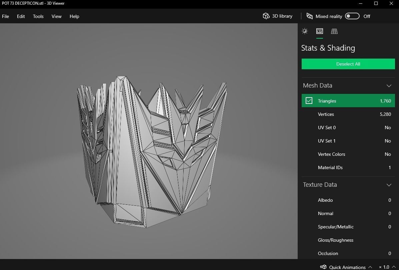Open the Help menu
Image resolution: width=399 pixels, height=270 pixels.
click(74, 16)
